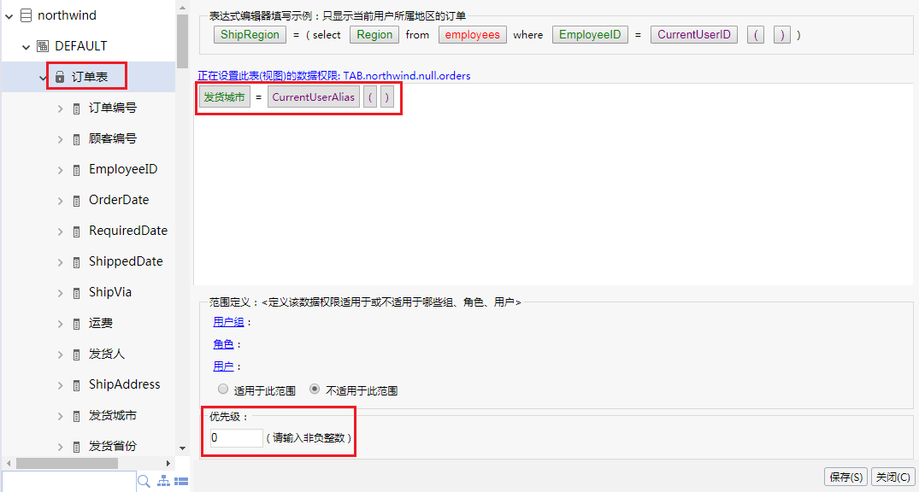Click the 发货城市 expression token
919x492 pixels.
coord(225,97)
